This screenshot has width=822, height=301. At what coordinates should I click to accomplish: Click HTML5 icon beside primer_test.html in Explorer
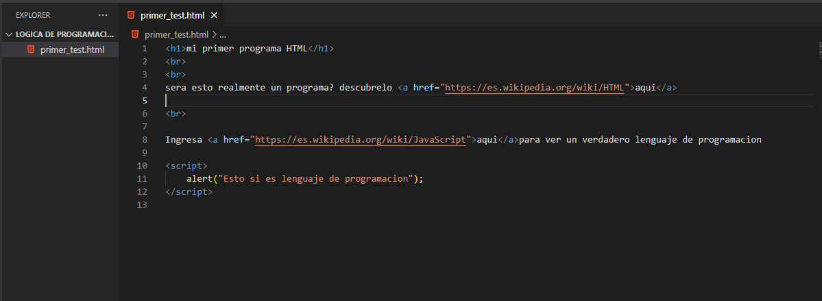(31, 50)
